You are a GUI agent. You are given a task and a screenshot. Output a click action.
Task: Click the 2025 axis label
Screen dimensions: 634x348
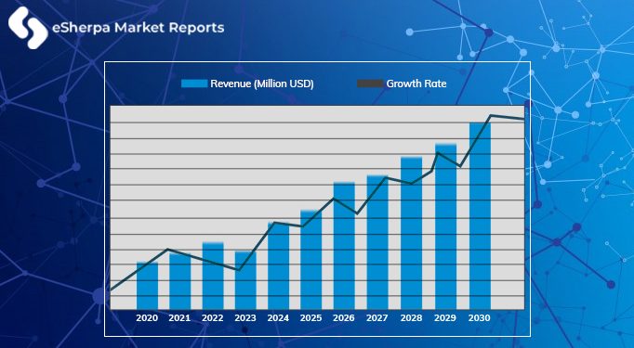[310, 318]
